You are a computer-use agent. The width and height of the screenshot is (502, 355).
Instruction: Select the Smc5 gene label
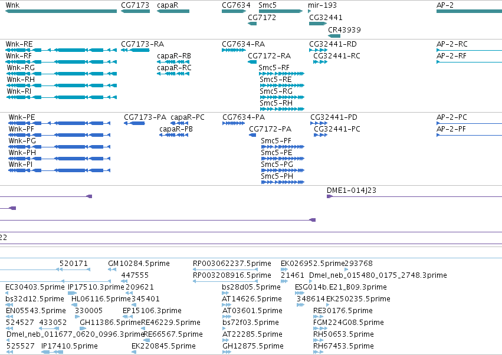point(267,5)
